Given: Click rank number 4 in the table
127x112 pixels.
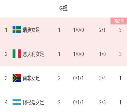Looking at the screenshot, I should [x=6, y=102].
